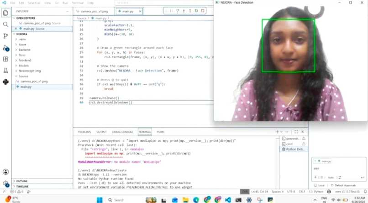The width and height of the screenshot is (368, 203).
Task: Open Visual Studio Code from the taskbar
Action: [227, 200]
